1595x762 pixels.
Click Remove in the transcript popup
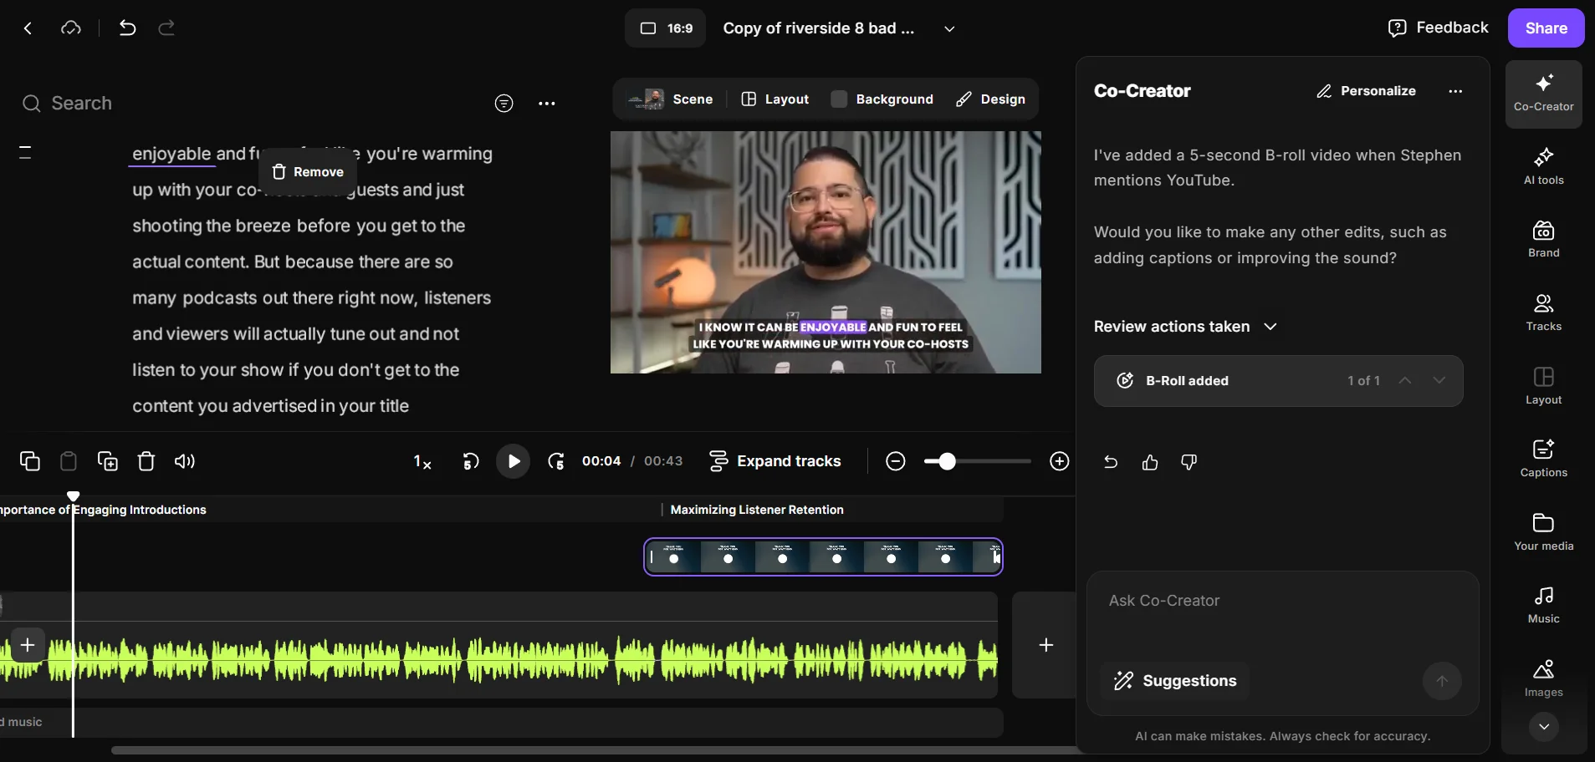click(x=308, y=172)
